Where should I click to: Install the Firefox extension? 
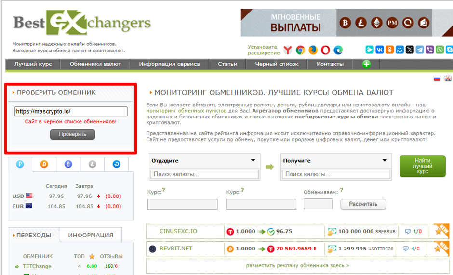[313, 50]
